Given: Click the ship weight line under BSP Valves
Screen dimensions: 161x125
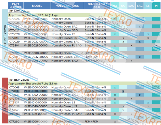Looking at the screenshot, I should 33,84.
